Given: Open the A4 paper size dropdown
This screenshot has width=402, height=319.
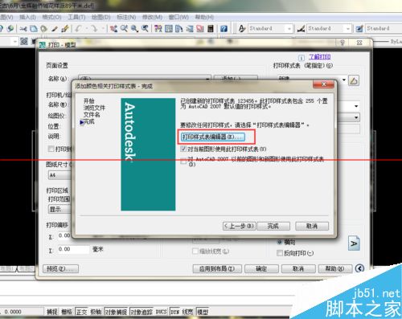Looking at the screenshot, I should point(59,175).
